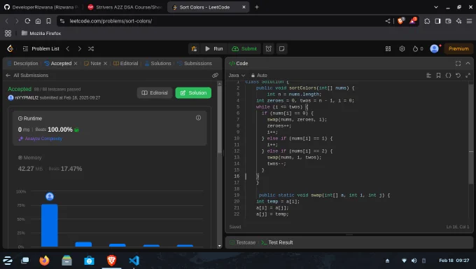The height and width of the screenshot is (269, 476).
Task: Click the curly braces icon in editor
Action: [x=448, y=75]
